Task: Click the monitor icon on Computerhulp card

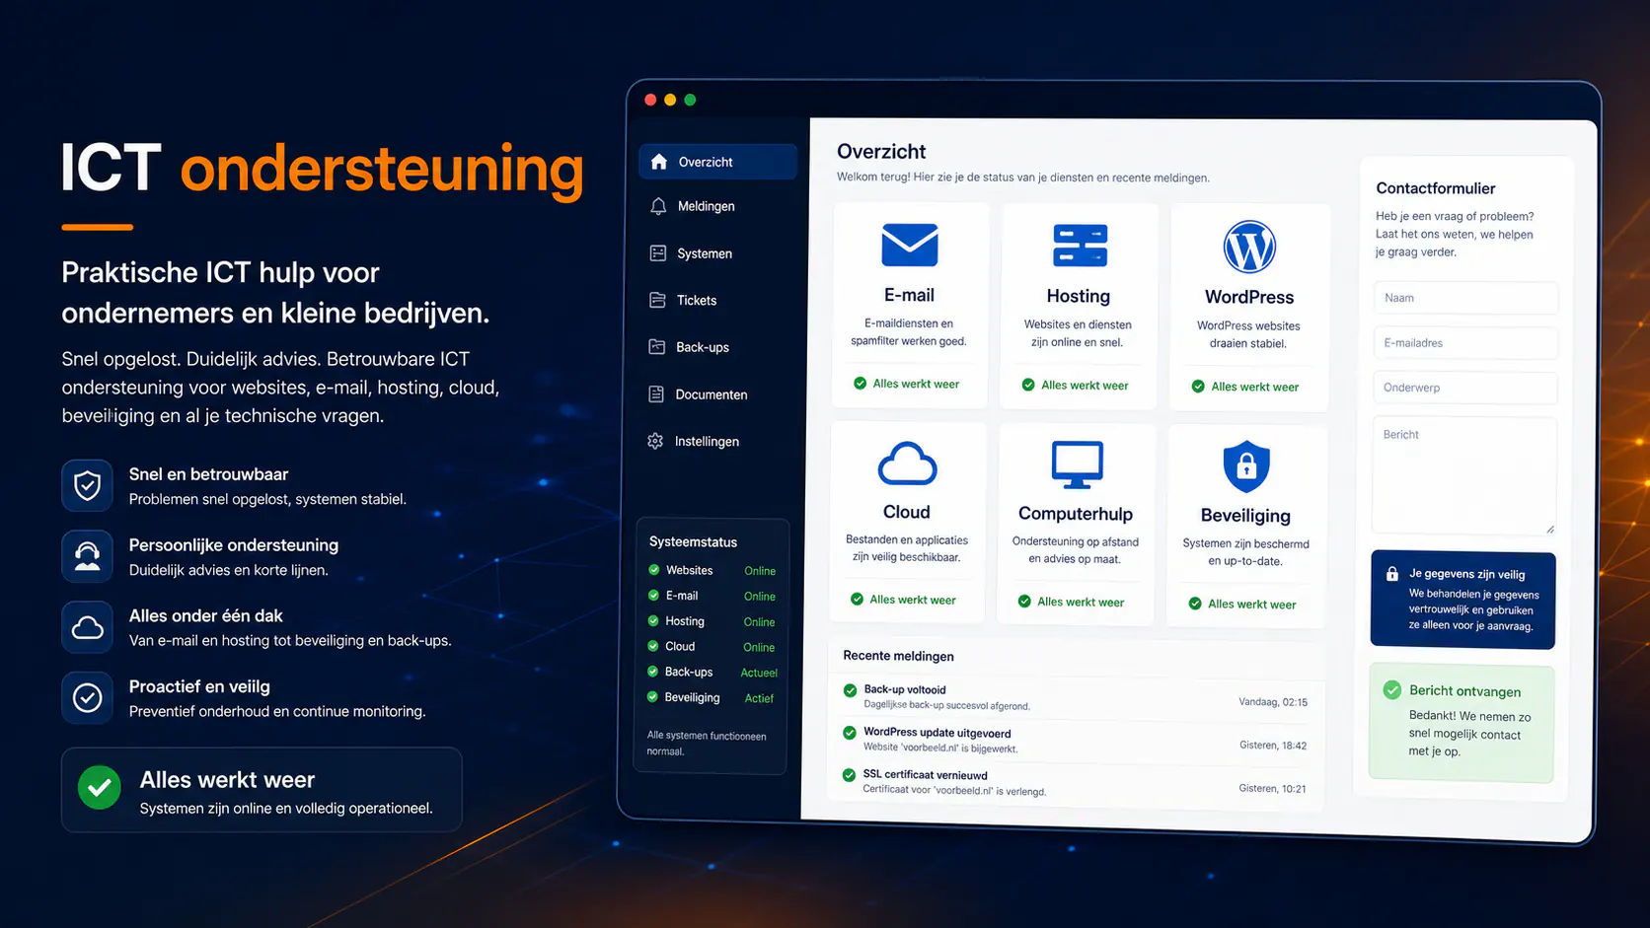Action: [1077, 464]
